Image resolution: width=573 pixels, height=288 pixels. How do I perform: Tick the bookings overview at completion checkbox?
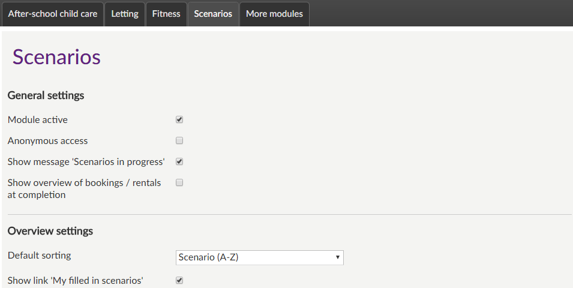[x=179, y=182]
